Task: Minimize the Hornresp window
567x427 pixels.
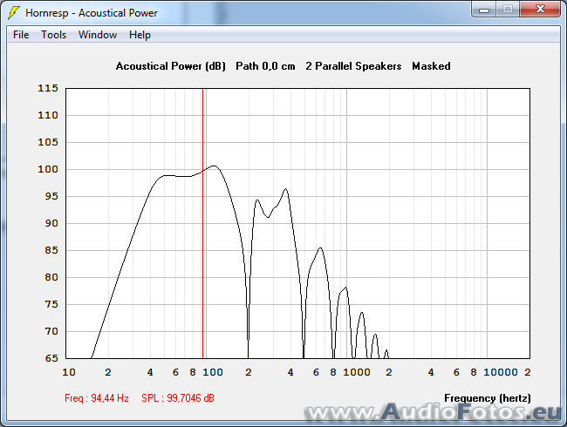Action: coord(484,9)
